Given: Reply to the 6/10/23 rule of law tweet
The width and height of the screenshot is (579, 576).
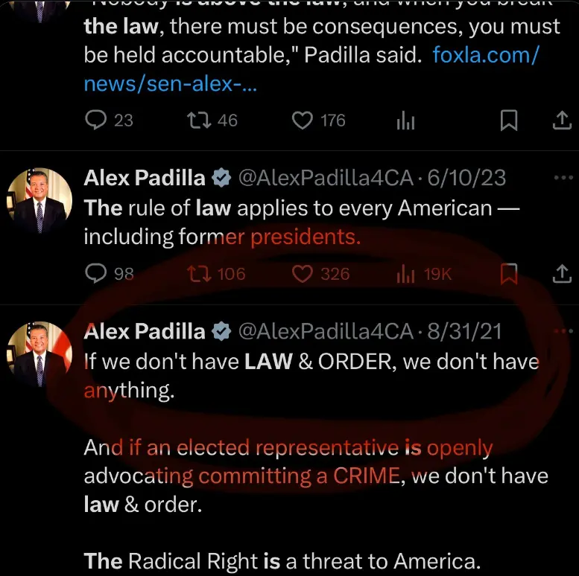Looking at the screenshot, I should (x=97, y=274).
